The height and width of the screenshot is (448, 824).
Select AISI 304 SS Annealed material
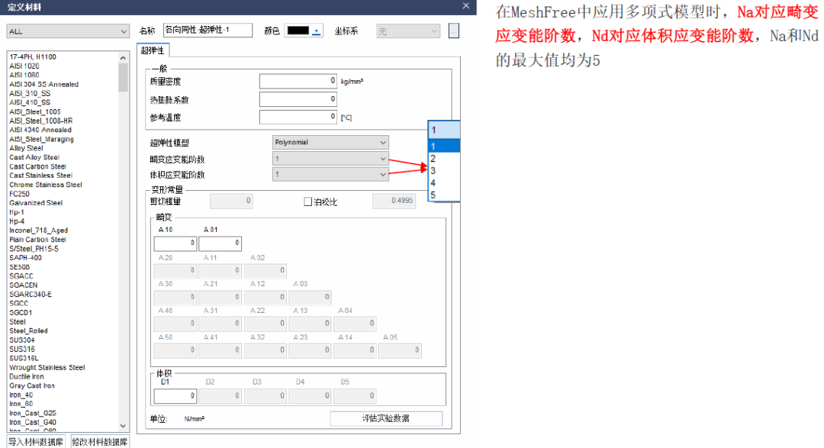pyautogui.click(x=43, y=85)
